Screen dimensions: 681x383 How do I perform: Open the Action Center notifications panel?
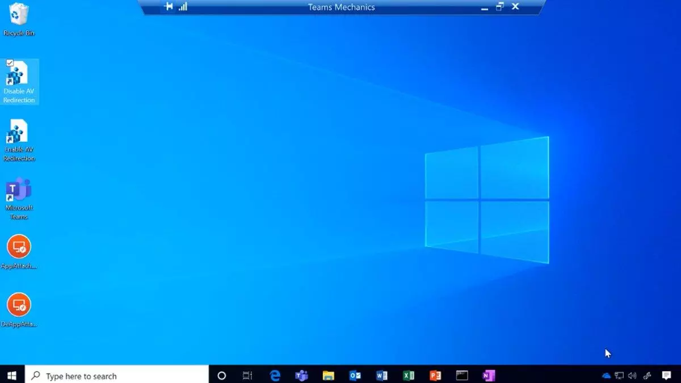point(667,376)
